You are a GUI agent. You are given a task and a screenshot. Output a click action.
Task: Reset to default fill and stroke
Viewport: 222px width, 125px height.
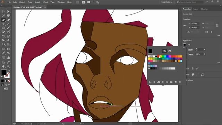click(2, 77)
